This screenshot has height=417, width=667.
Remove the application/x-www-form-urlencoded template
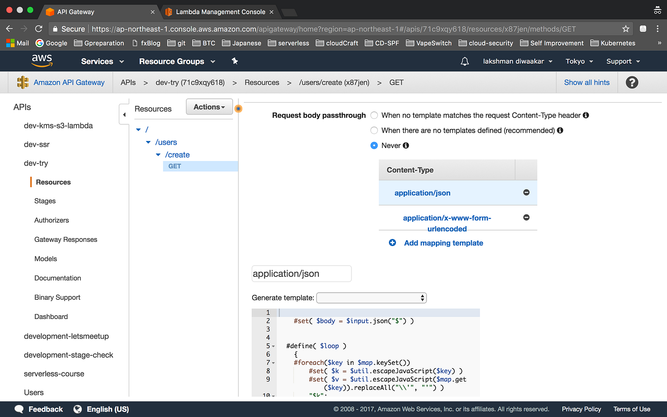526,218
